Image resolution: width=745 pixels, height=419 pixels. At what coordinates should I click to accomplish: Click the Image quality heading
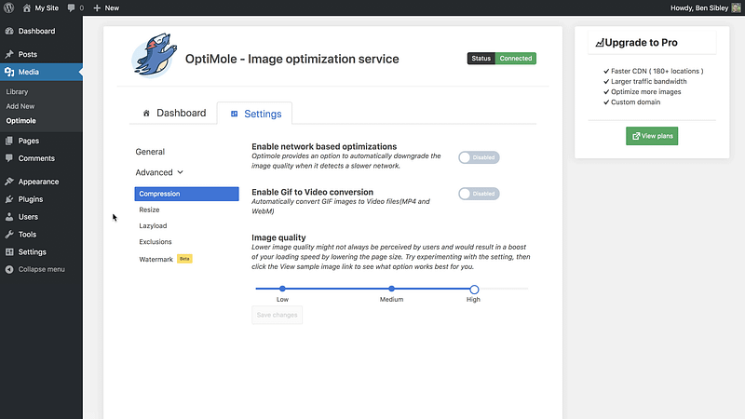point(278,237)
